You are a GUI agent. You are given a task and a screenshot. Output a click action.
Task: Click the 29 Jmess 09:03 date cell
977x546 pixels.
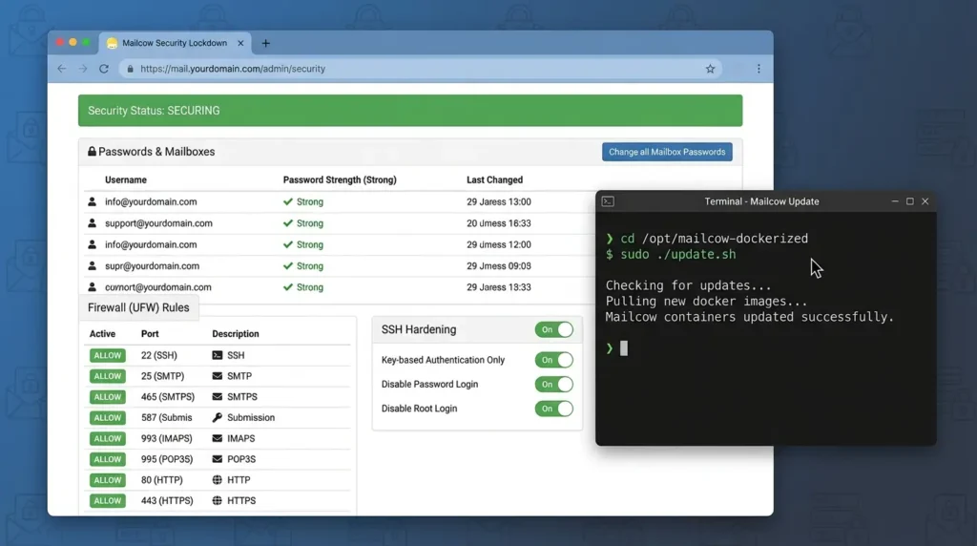tap(498, 265)
